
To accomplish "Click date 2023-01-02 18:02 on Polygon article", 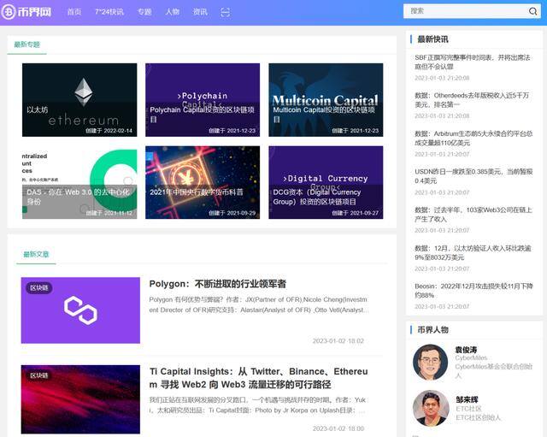I will pos(338,341).
